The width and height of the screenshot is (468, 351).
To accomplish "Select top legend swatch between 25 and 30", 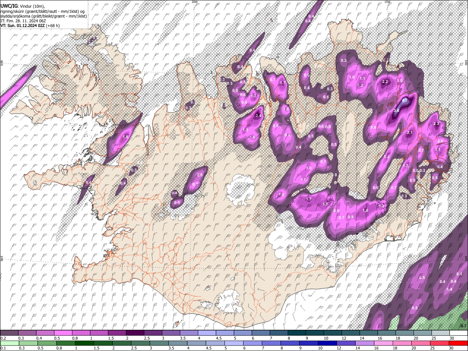I will [x=440, y=333].
